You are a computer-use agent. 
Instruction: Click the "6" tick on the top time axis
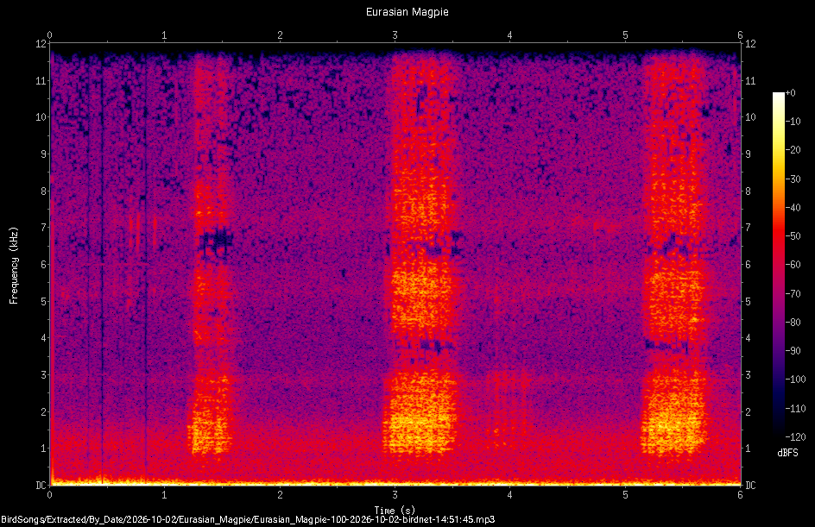pyautogui.click(x=740, y=35)
